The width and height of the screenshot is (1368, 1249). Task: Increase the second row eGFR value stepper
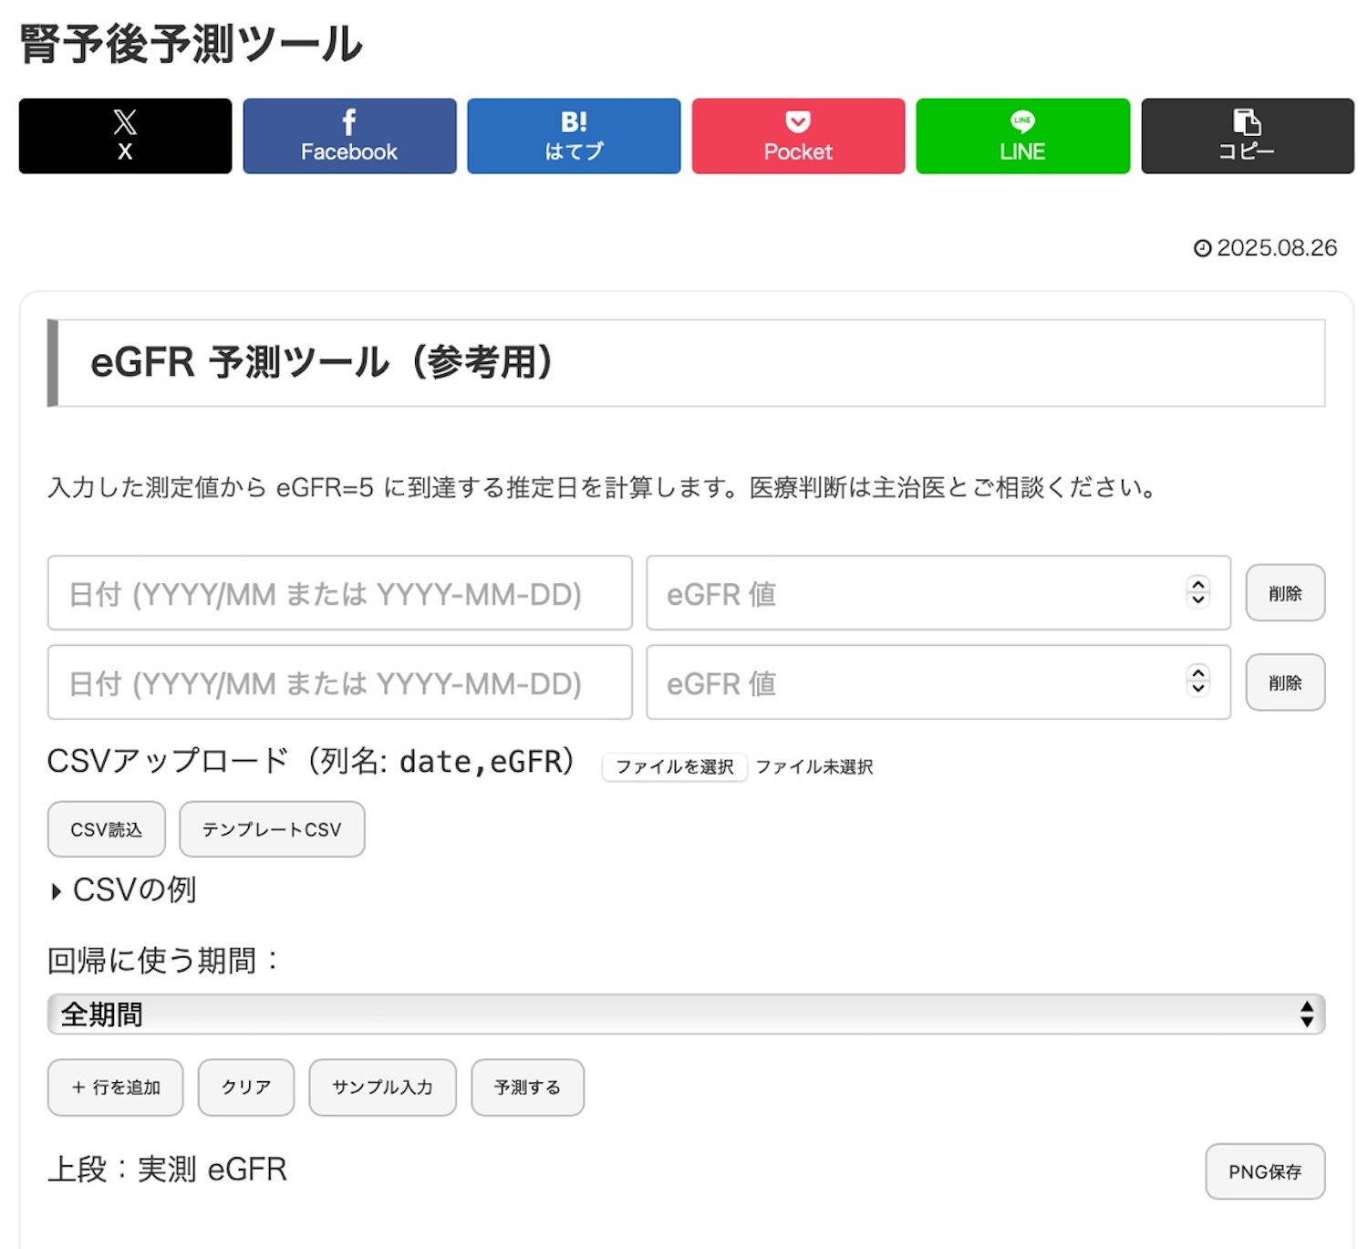point(1198,673)
